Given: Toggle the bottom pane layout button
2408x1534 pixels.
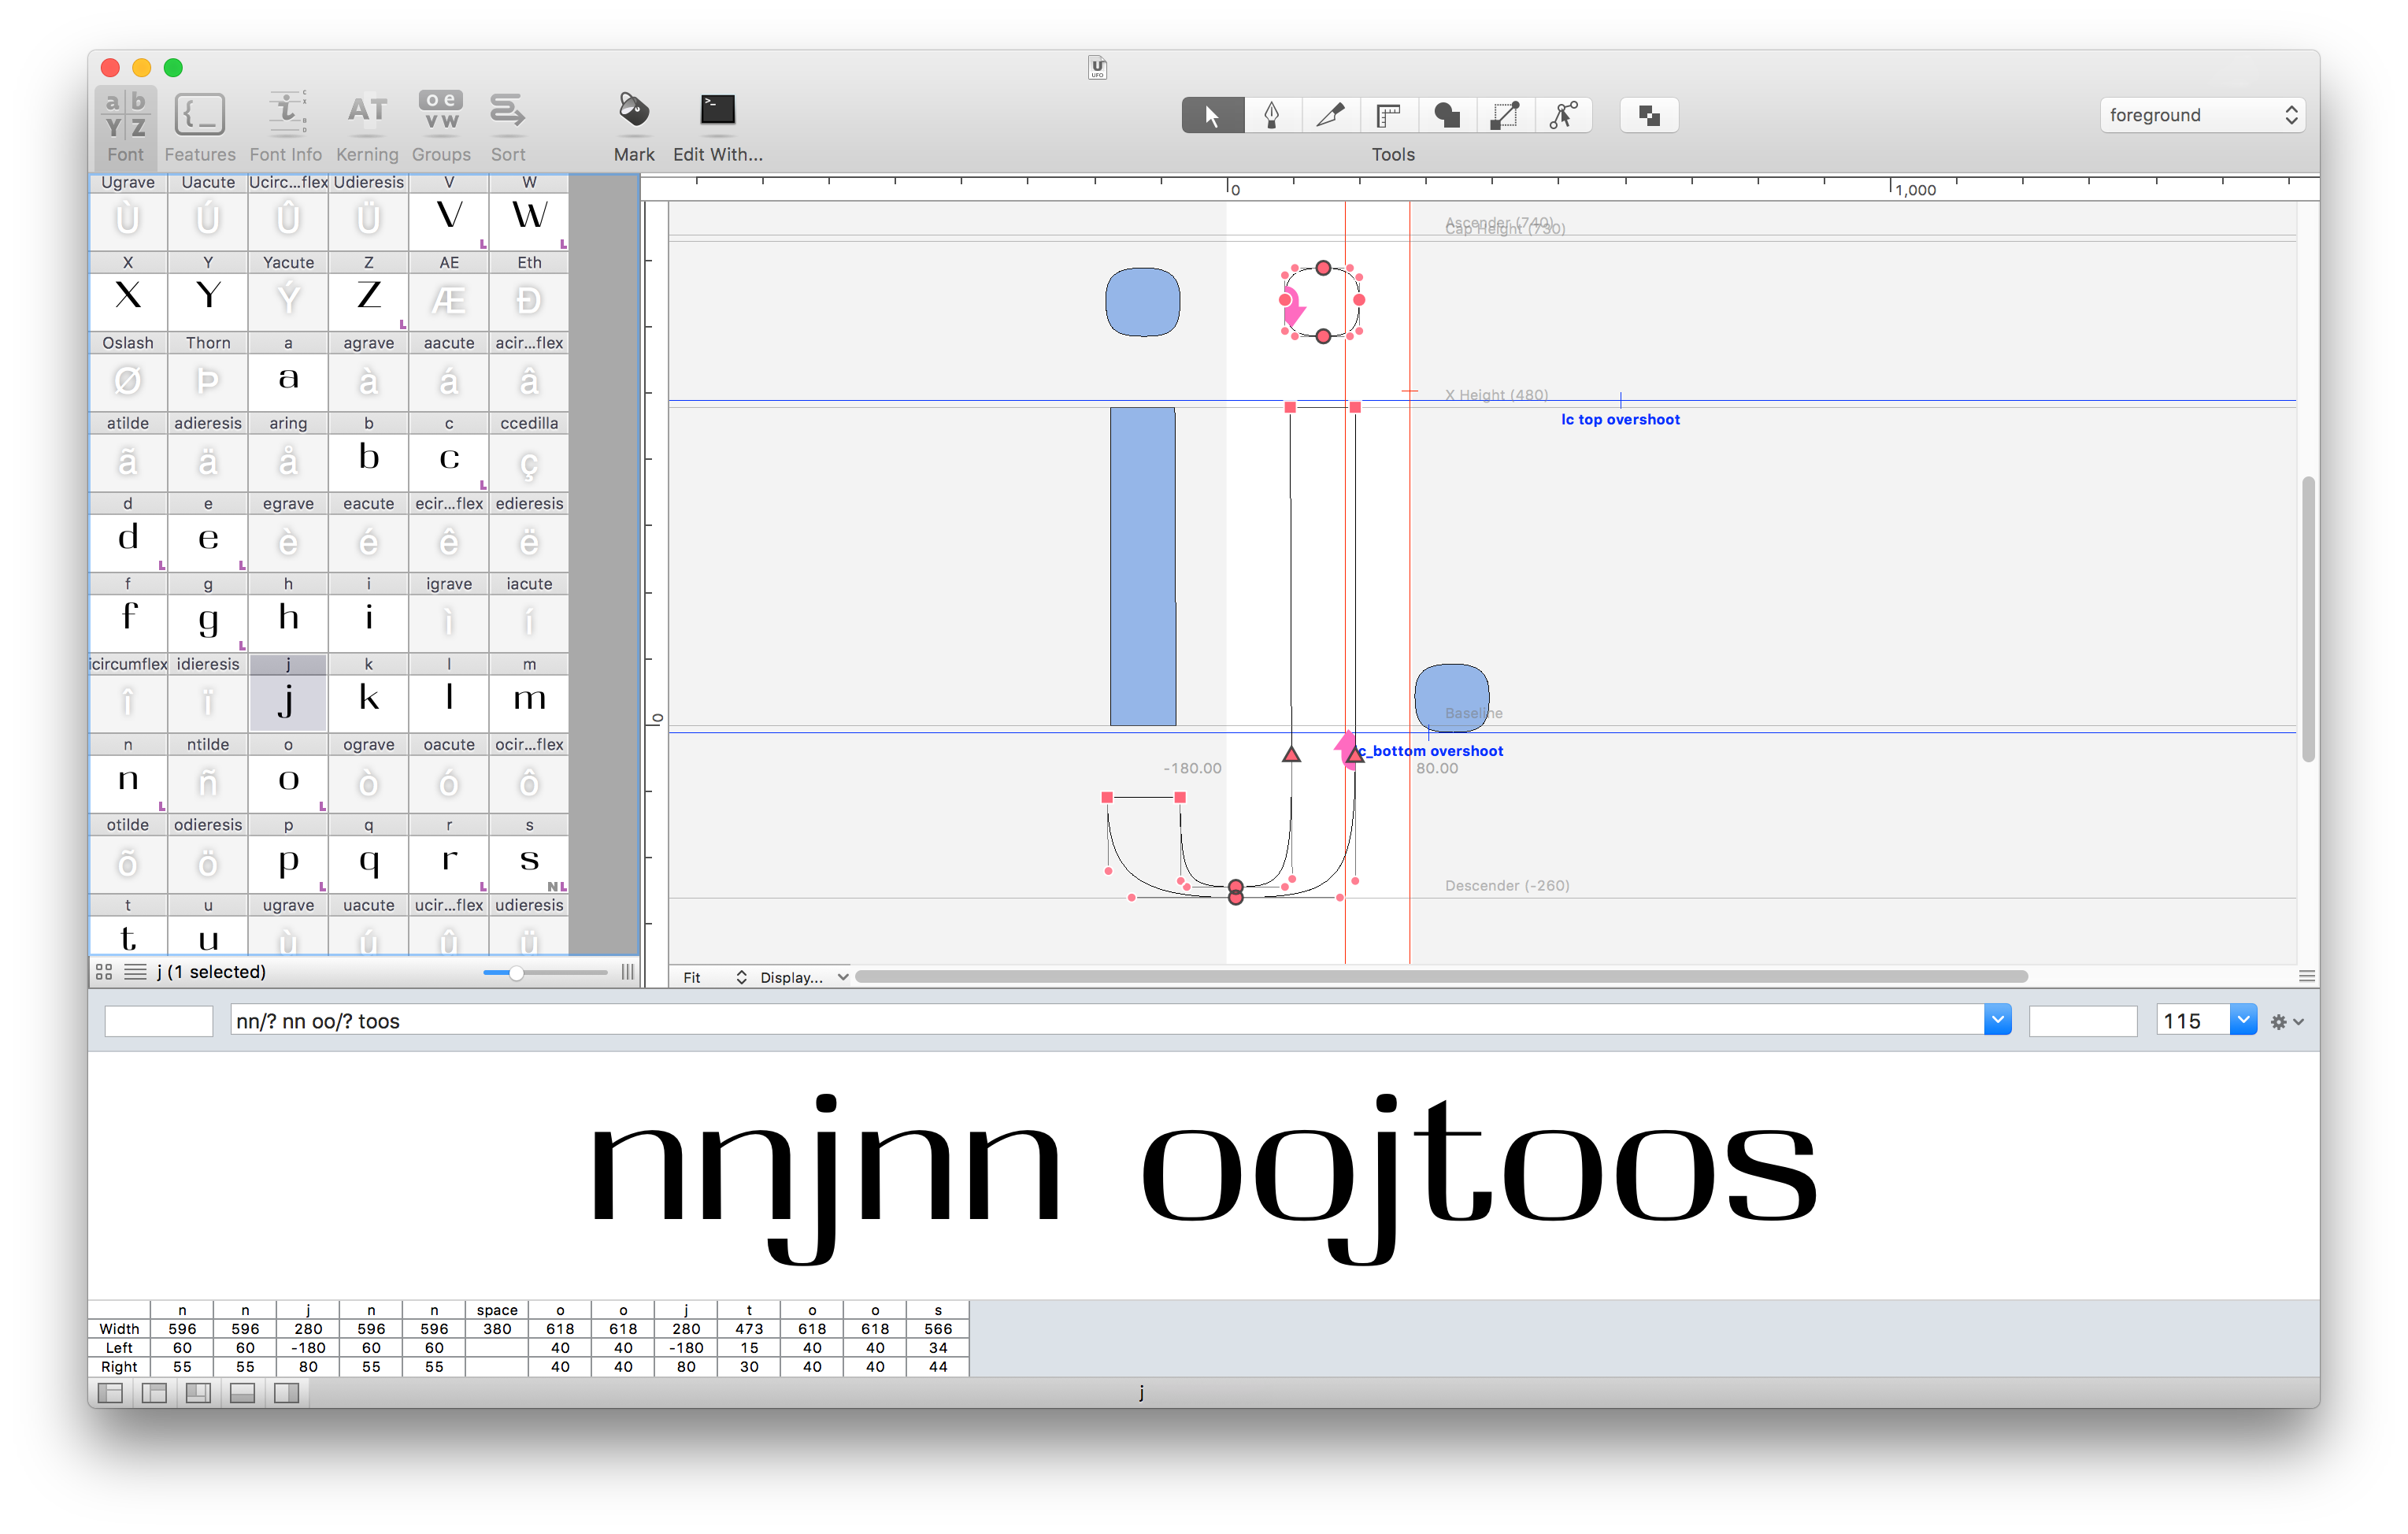Looking at the screenshot, I should 242,1393.
